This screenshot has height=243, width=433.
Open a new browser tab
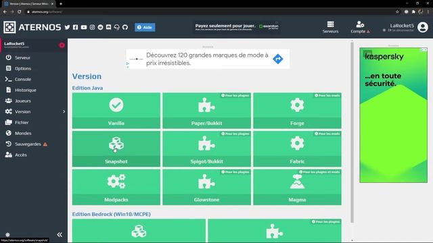point(61,4)
